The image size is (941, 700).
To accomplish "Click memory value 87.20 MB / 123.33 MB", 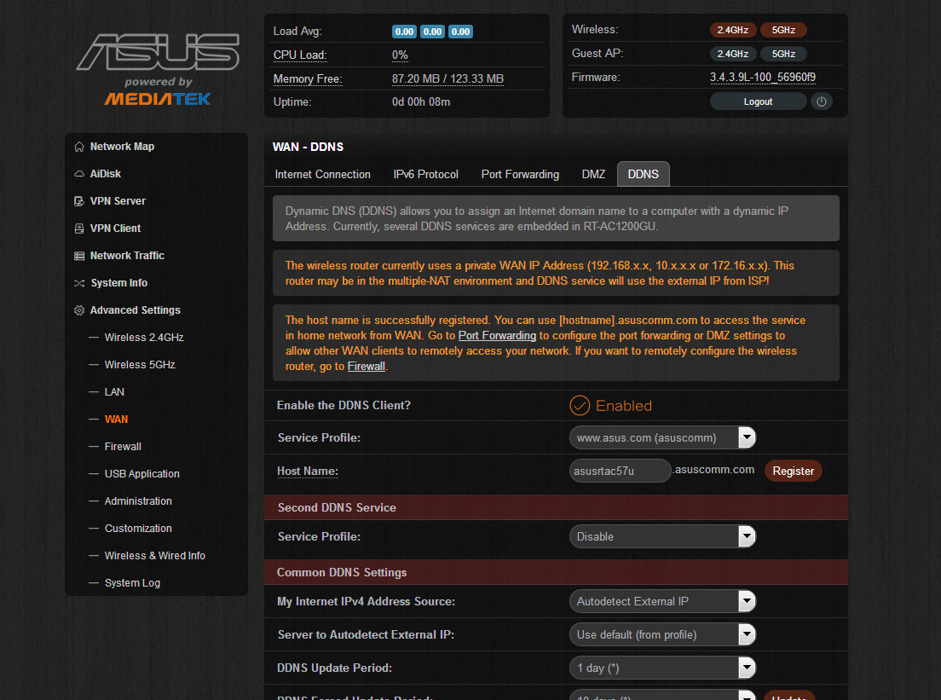I will [447, 78].
